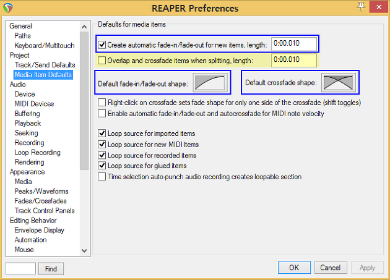
Task: Click the Apply button
Action: click(x=367, y=268)
